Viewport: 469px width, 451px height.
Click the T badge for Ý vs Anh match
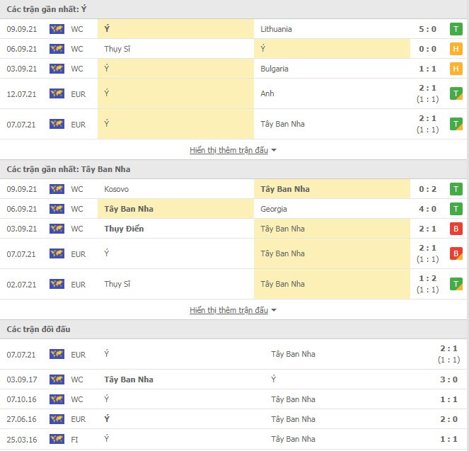[x=456, y=93]
